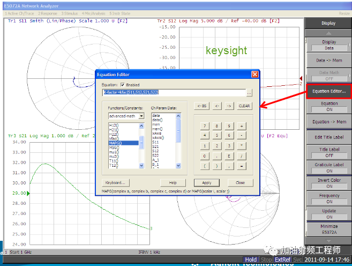The width and height of the screenshot is (352, 266).
Task: Toggle the Equation Enabled checkbox
Action: (x=123, y=85)
